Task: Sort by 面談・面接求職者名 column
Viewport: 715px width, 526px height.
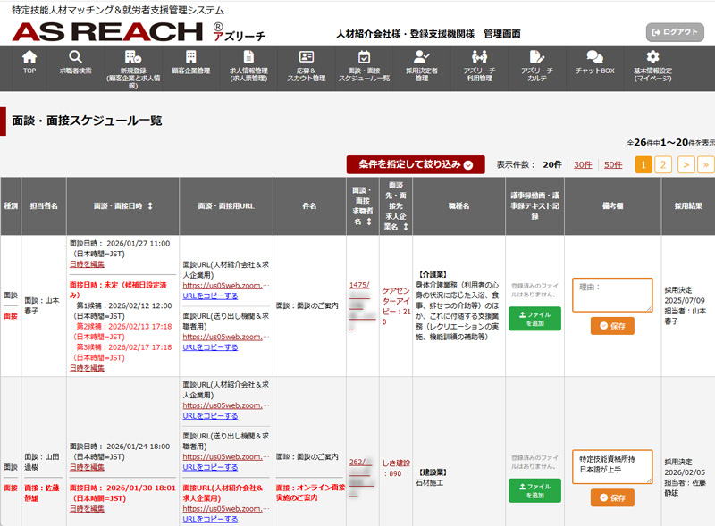Action: point(369,221)
